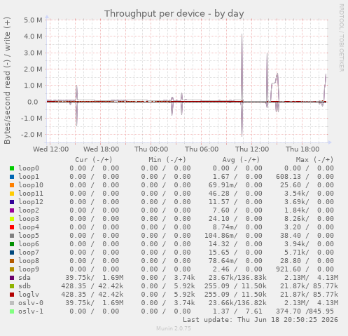
Task: Click the spike just after Wed 12:00
Action: pyautogui.click(x=76, y=106)
